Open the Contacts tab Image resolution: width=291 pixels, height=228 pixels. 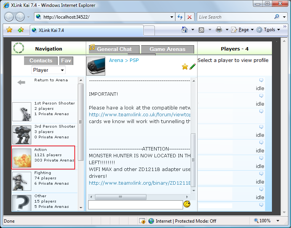point(41,61)
